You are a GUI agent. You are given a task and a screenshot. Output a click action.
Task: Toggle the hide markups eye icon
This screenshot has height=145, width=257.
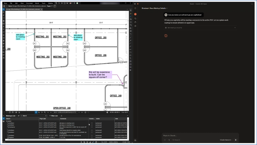pos(19,116)
